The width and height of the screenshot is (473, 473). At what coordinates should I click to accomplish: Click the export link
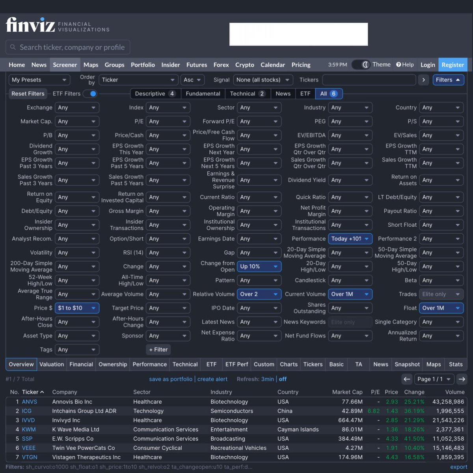pos(459,467)
